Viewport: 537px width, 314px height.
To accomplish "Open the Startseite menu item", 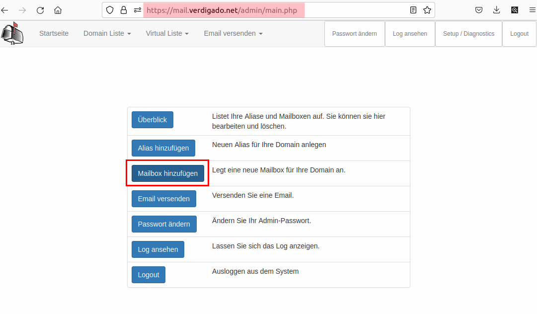I will point(54,34).
